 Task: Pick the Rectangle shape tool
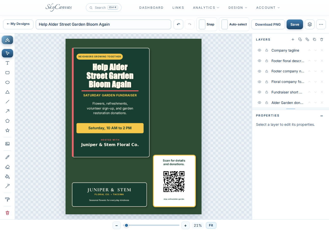7,73
